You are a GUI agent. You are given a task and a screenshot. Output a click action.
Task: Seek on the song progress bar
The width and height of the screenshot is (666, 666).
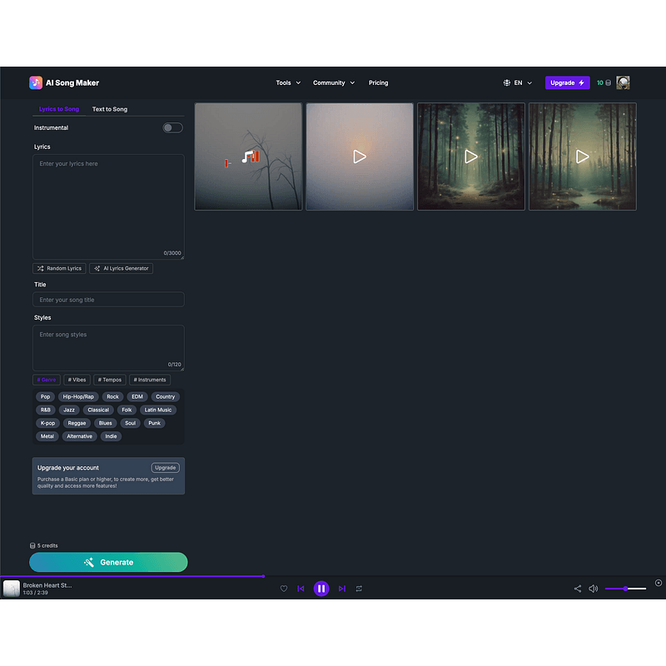point(333,576)
